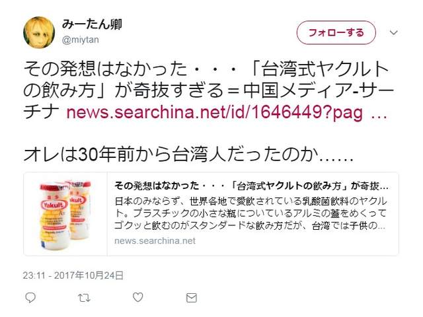Click the tweet text オレは30年前から台湾人だったのか
This screenshot has height=317, width=423.
(x=188, y=155)
